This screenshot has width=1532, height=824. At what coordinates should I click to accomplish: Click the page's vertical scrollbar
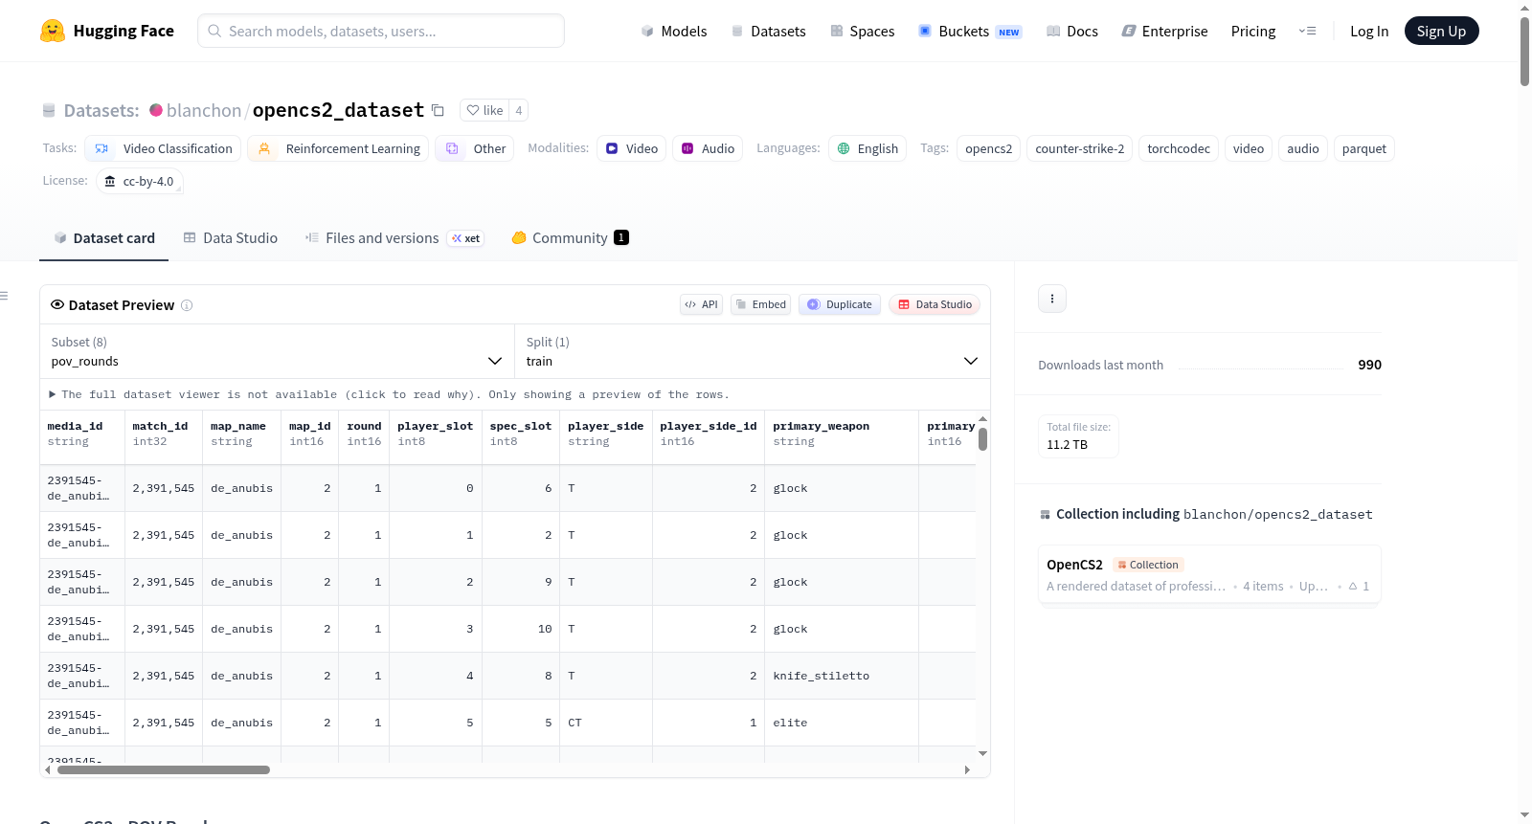[1524, 53]
